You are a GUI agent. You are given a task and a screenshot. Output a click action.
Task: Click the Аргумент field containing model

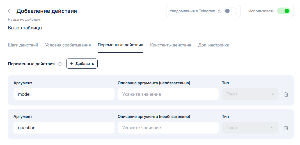pos(64,94)
